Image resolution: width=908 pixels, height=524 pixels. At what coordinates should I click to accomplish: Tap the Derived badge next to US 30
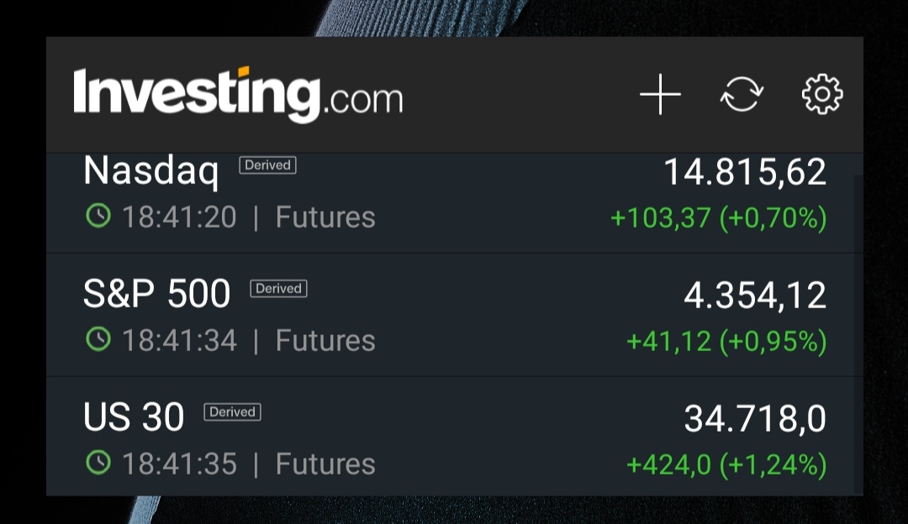click(232, 412)
